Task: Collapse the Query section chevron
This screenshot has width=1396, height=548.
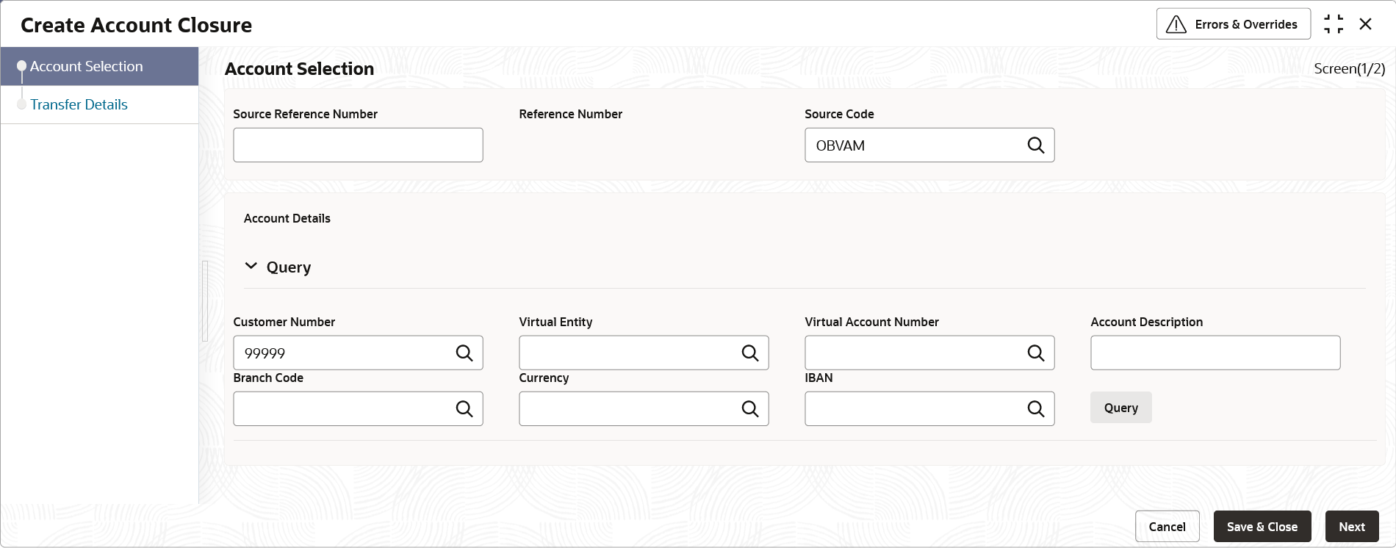Action: pos(251,266)
